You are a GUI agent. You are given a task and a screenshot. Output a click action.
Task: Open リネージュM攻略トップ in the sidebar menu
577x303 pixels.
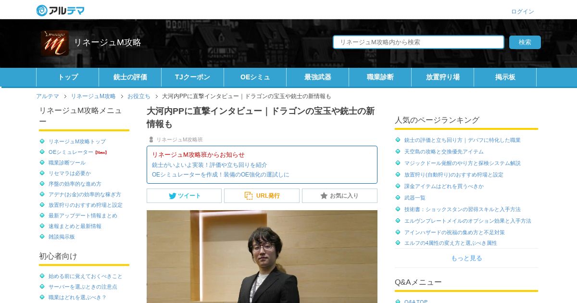tap(77, 141)
